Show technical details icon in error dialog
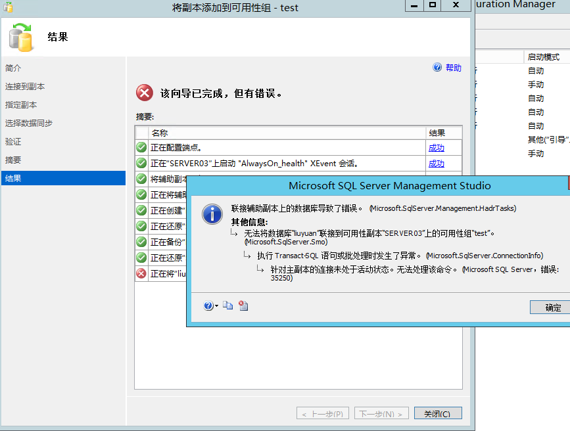 point(243,306)
